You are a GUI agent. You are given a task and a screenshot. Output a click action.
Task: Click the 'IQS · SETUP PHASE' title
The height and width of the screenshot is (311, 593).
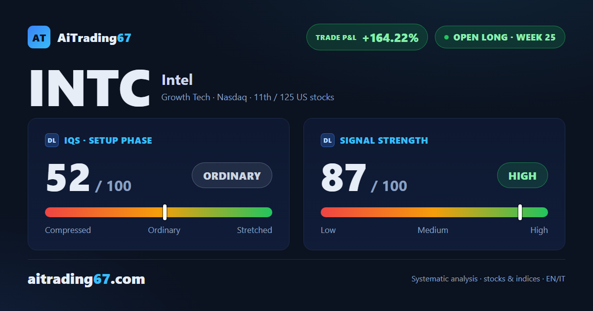(108, 141)
